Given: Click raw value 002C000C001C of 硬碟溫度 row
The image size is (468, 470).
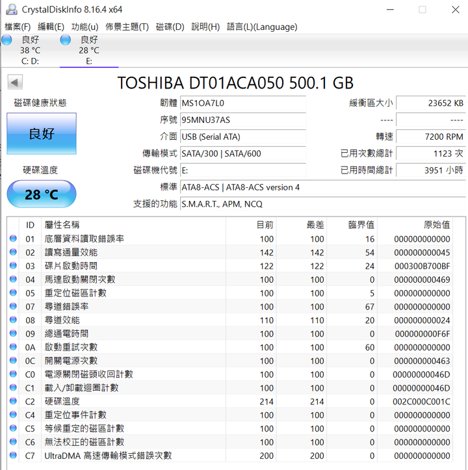Looking at the screenshot, I should point(421,402).
